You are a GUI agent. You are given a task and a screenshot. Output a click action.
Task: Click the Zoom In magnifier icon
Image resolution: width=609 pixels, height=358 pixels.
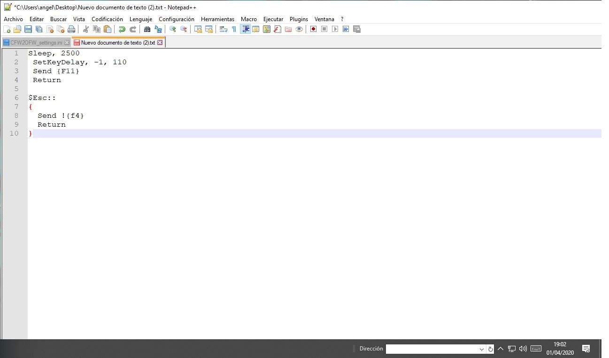(173, 29)
